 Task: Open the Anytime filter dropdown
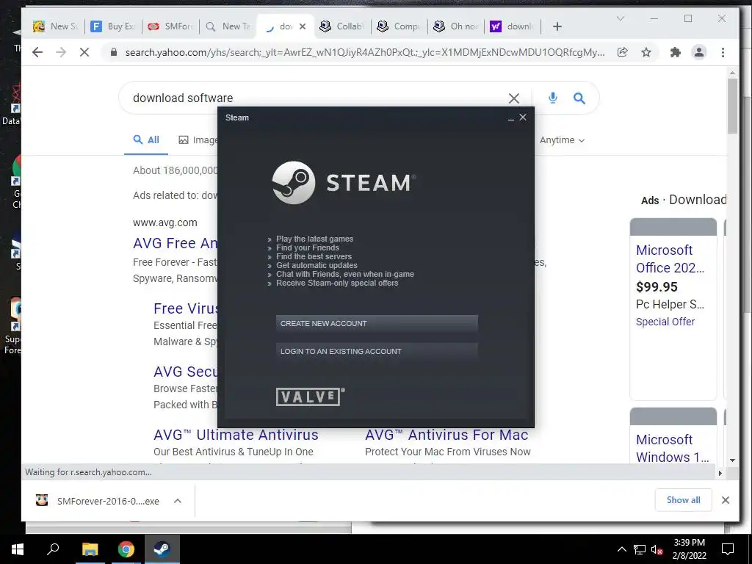(562, 140)
